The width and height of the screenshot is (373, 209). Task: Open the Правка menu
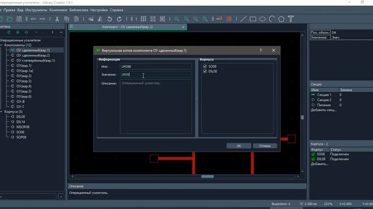click(x=9, y=10)
